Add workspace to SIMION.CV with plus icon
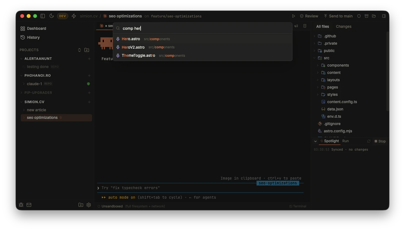405x231 pixels. [x=89, y=102]
